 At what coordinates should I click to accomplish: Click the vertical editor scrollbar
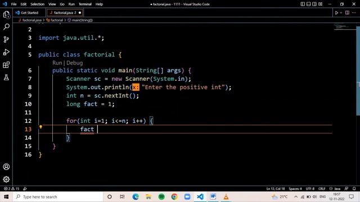tap(358, 71)
